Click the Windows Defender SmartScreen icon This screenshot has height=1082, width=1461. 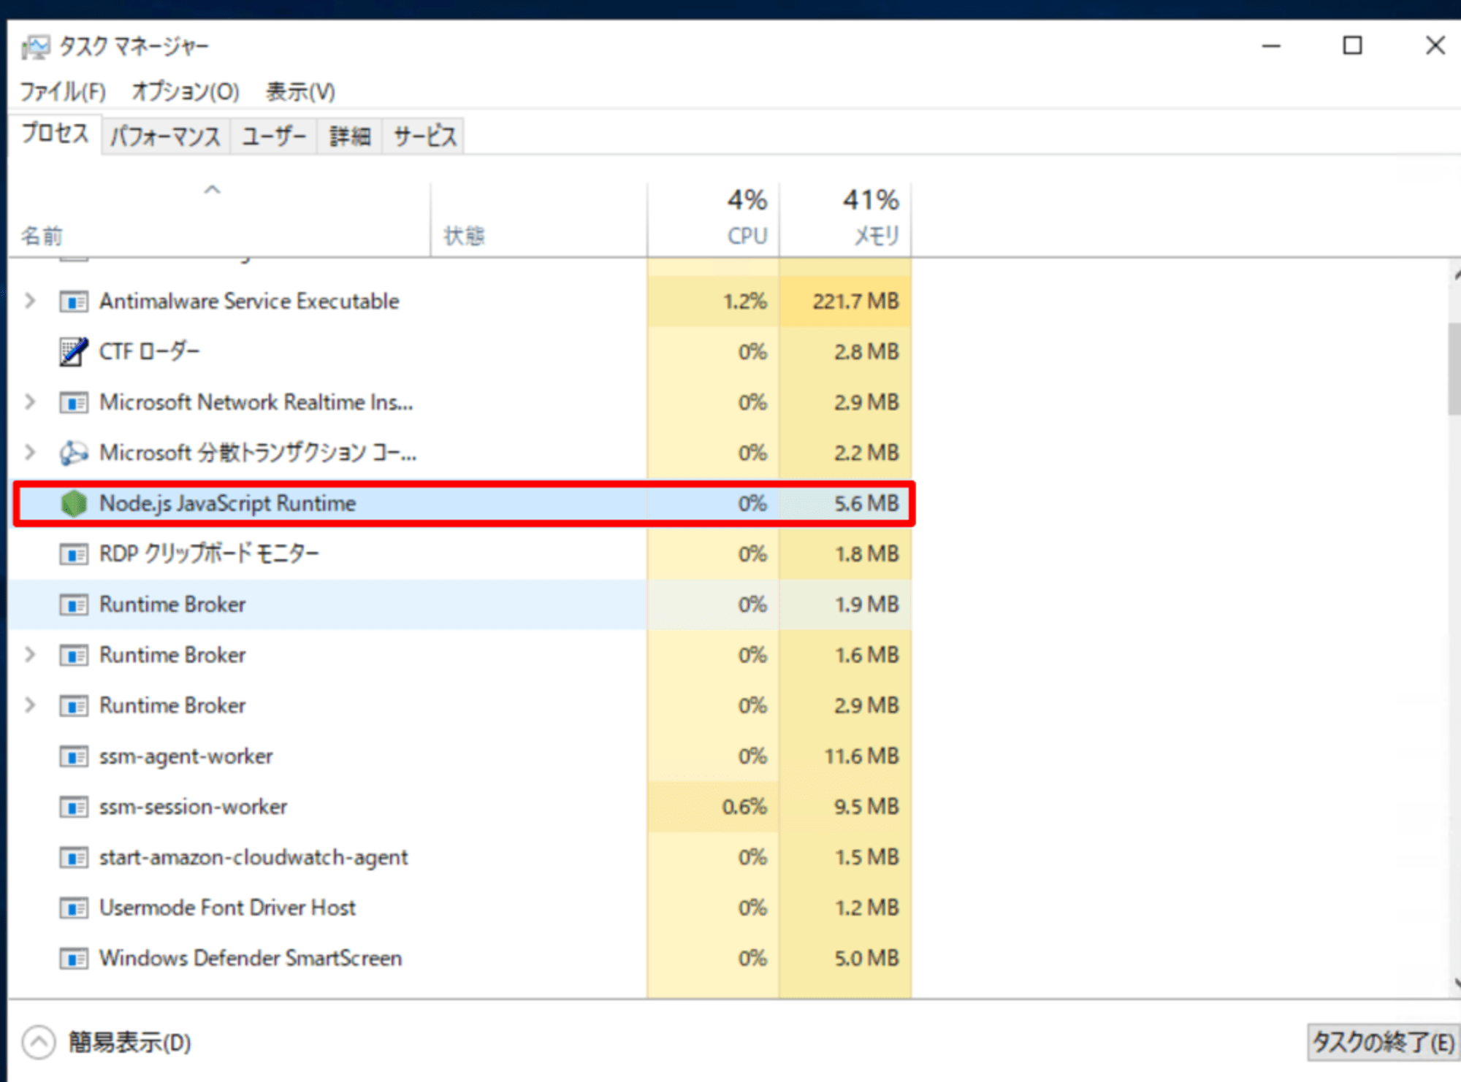[x=74, y=958]
